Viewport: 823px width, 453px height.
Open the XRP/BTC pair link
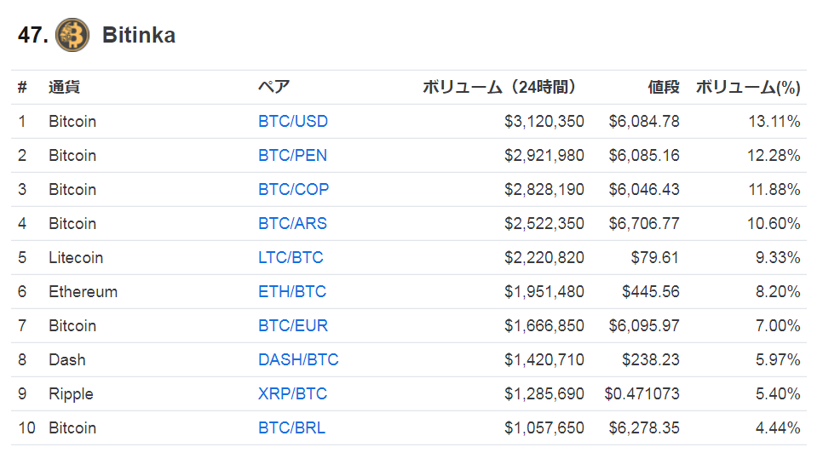coord(292,393)
